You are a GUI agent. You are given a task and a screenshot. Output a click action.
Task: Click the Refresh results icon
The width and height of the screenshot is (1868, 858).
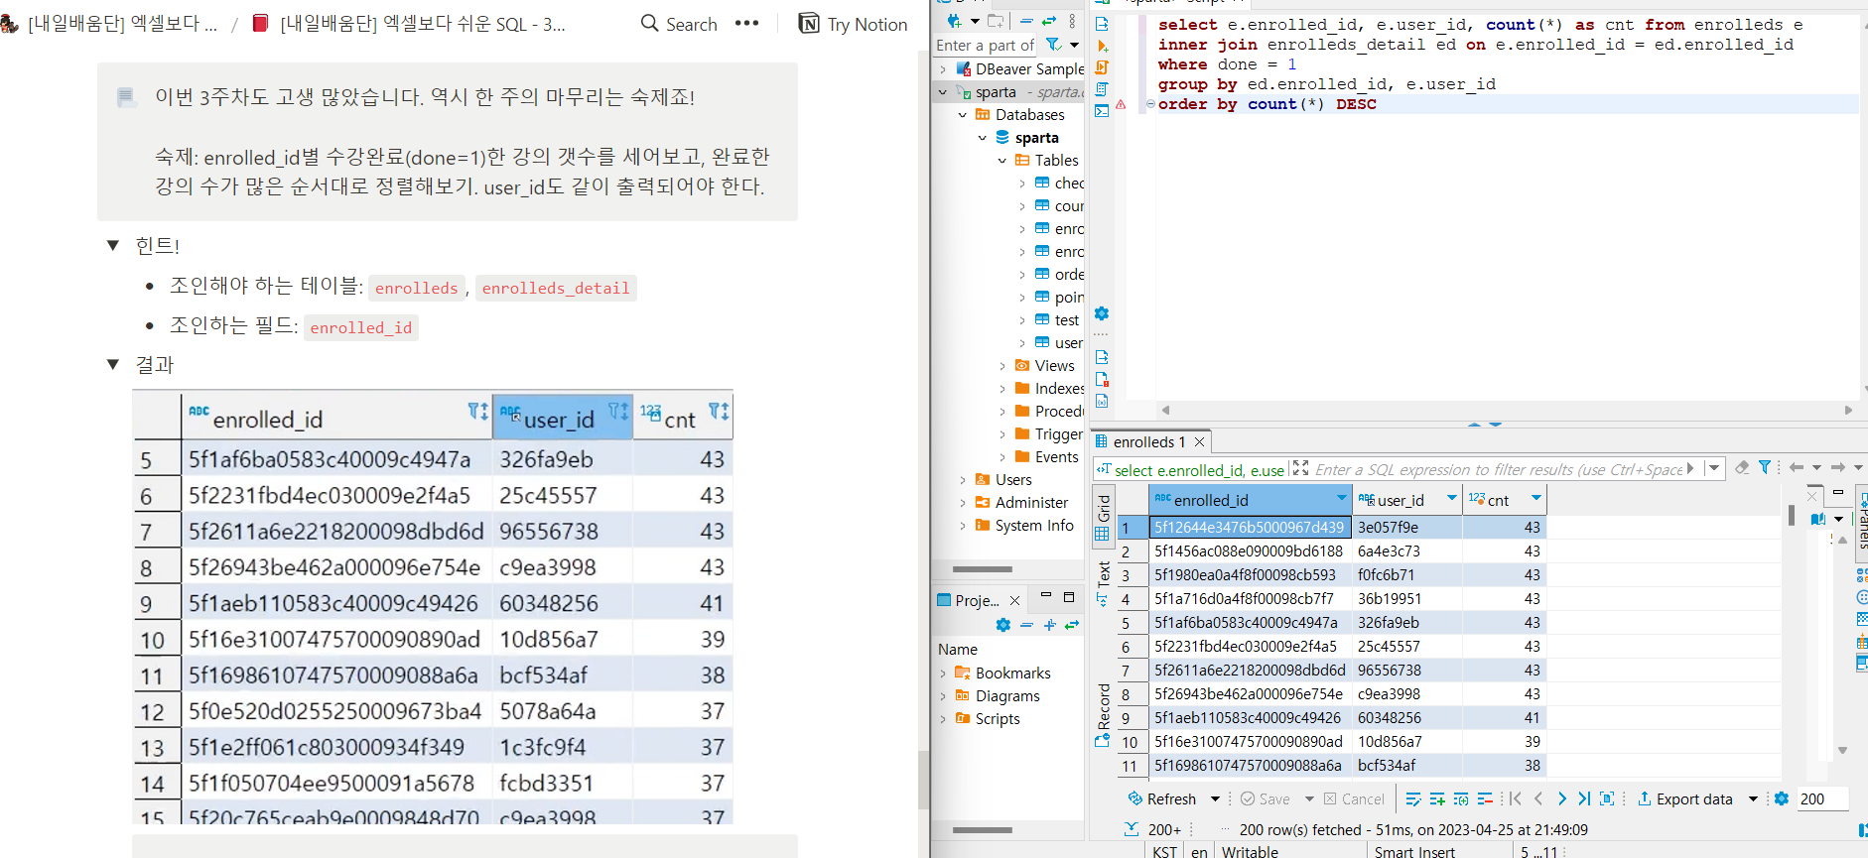(1135, 798)
